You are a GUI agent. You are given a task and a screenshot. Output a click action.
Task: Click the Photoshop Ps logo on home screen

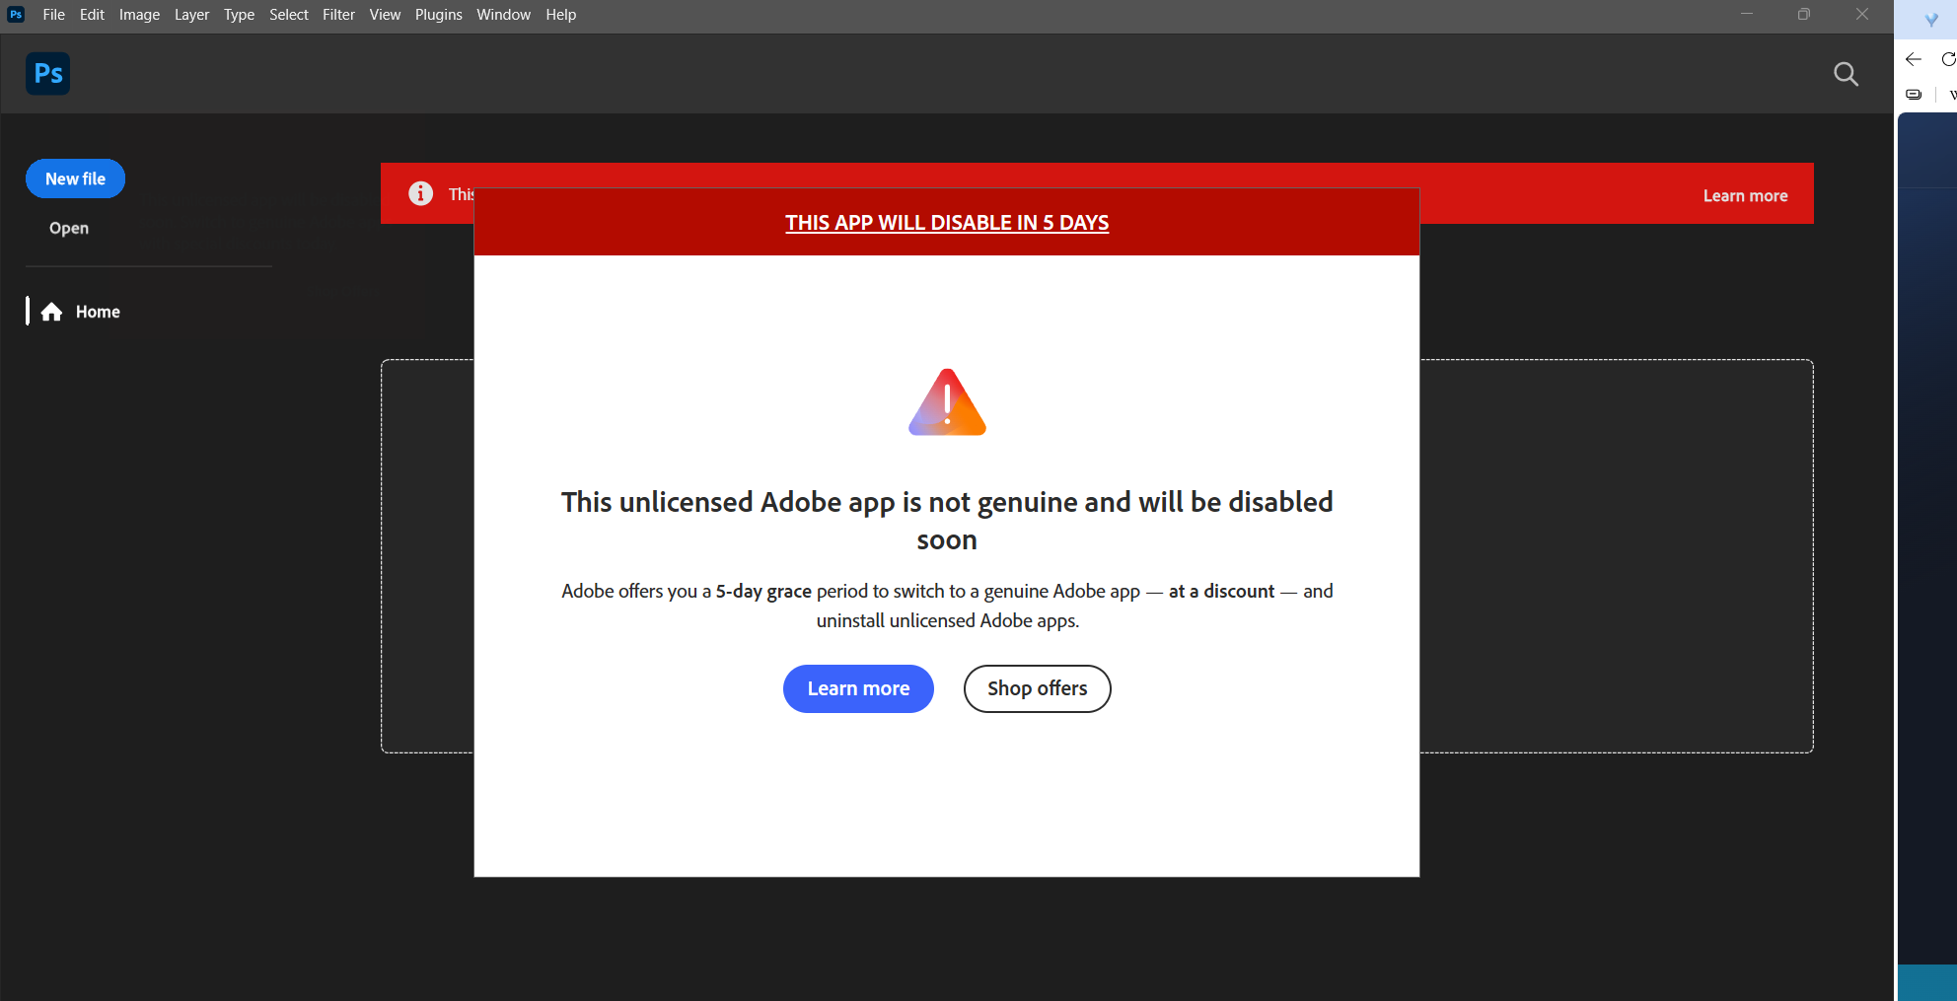click(x=47, y=74)
